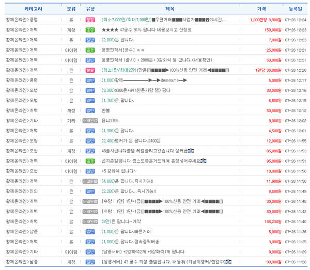Click the gray 거래완료 badge on the 11:42 row
The width and height of the screenshot is (310, 270).
coord(90,212)
